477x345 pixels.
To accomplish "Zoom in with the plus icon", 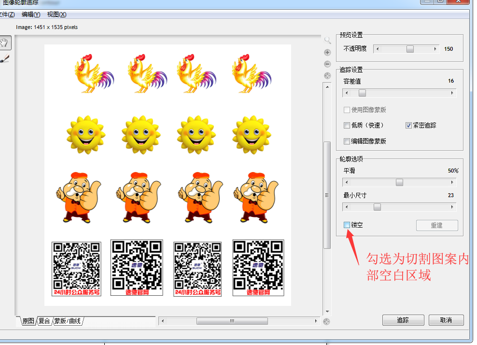I will [327, 52].
